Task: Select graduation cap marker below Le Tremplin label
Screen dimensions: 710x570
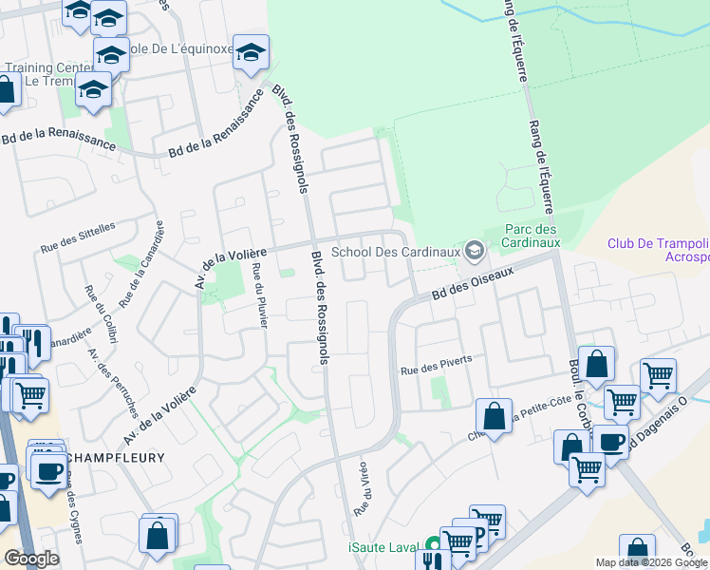Action: [93, 92]
